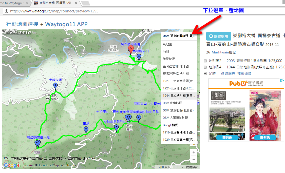Pick the Google路況 map option

[171, 125]
